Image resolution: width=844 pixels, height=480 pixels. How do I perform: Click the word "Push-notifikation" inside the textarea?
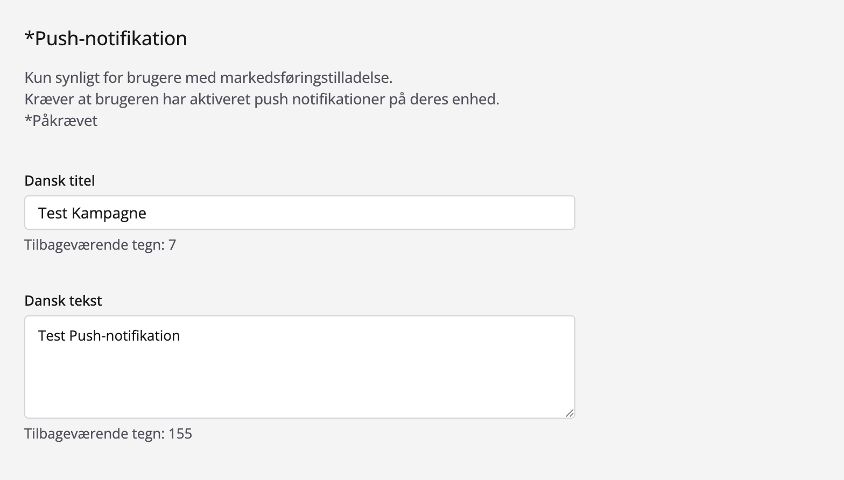pyautogui.click(x=125, y=336)
